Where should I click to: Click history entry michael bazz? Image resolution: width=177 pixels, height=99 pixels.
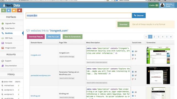point(9,86)
